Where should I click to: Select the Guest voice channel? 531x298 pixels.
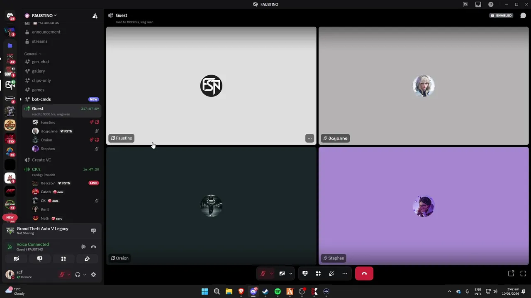(x=61, y=111)
